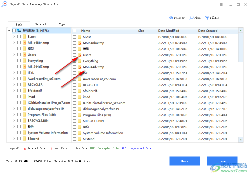
Task: Click the Save button
Action: click(x=222, y=161)
